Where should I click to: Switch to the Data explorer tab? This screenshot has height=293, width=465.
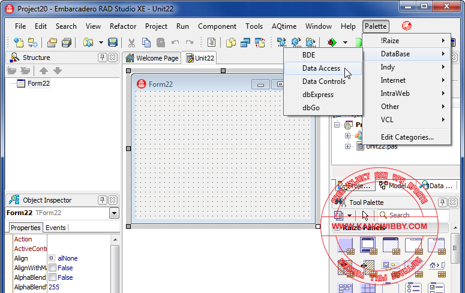[437, 186]
